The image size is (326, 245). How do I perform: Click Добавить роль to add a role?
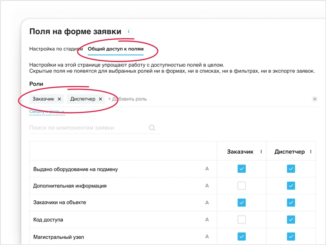127,99
